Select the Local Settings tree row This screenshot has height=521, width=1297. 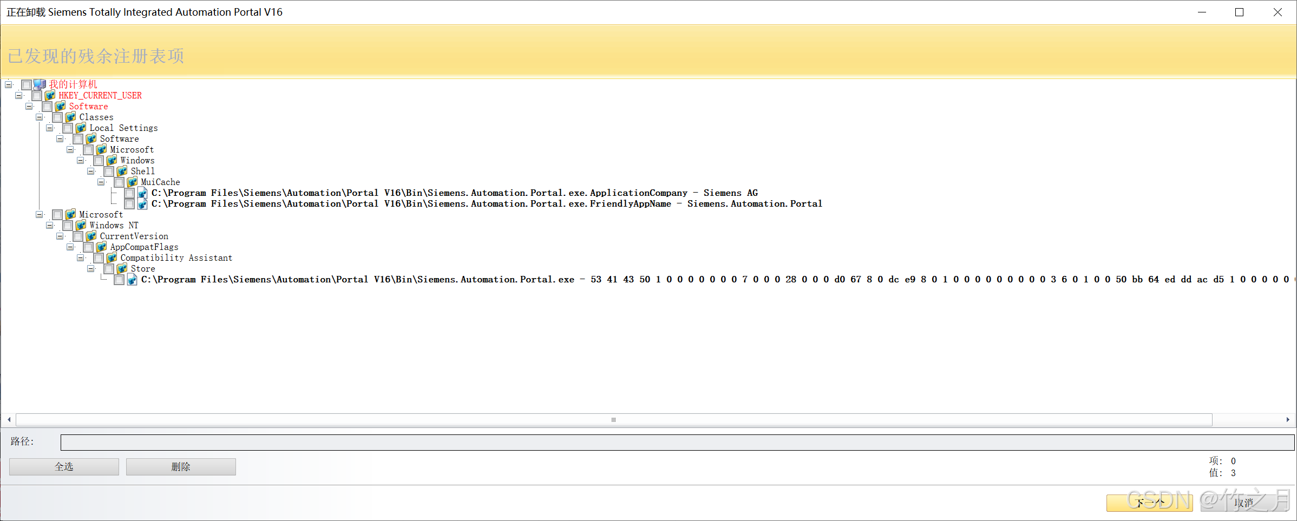coord(123,128)
